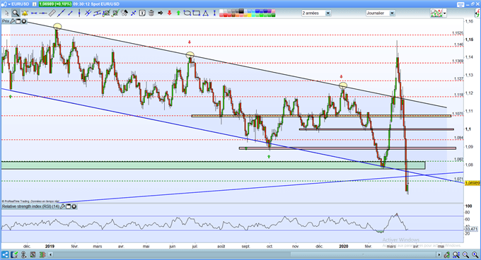Click the horizontal scrollbar left arrow
This screenshot has height=260, width=481.
[51, 254]
